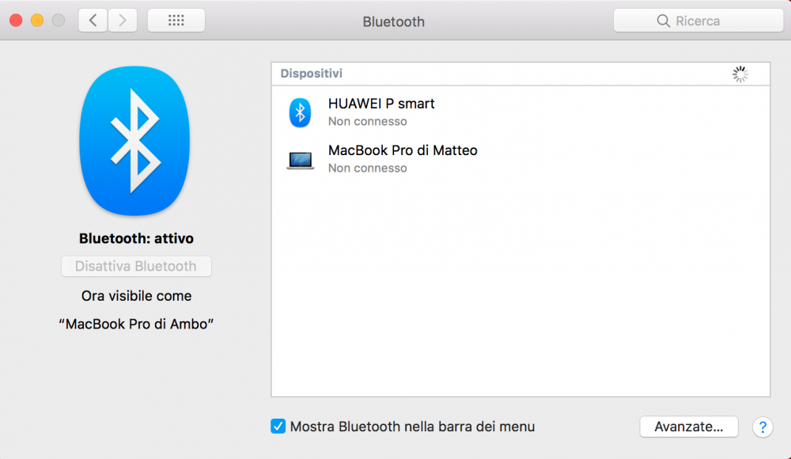Click the MacBook Pro di Matteo laptop icon
Image resolution: width=791 pixels, height=459 pixels.
pos(300,161)
